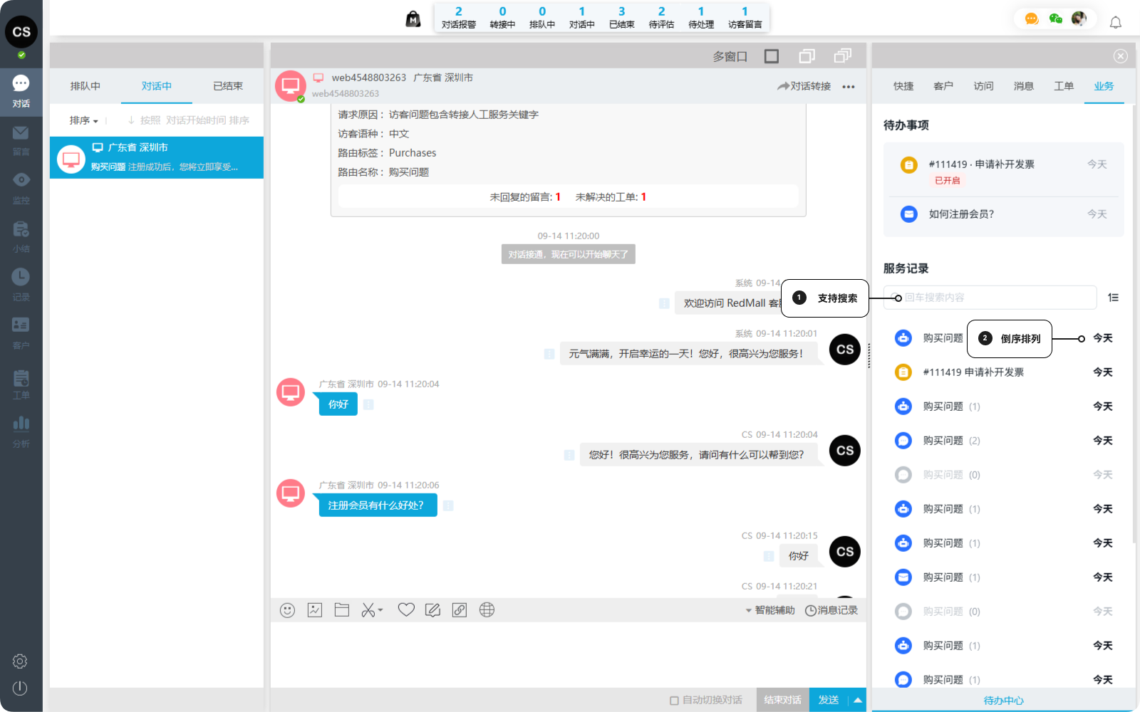Expand the 排序 sort dropdown
The height and width of the screenshot is (712, 1140).
pyautogui.click(x=83, y=121)
